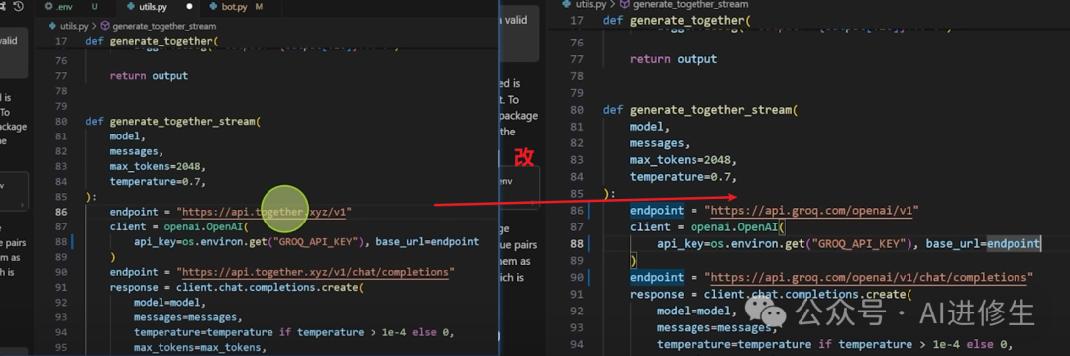Viewport: 1070px width, 356px height.
Task: Click line number 88 in the right editor
Action: pyautogui.click(x=578, y=243)
